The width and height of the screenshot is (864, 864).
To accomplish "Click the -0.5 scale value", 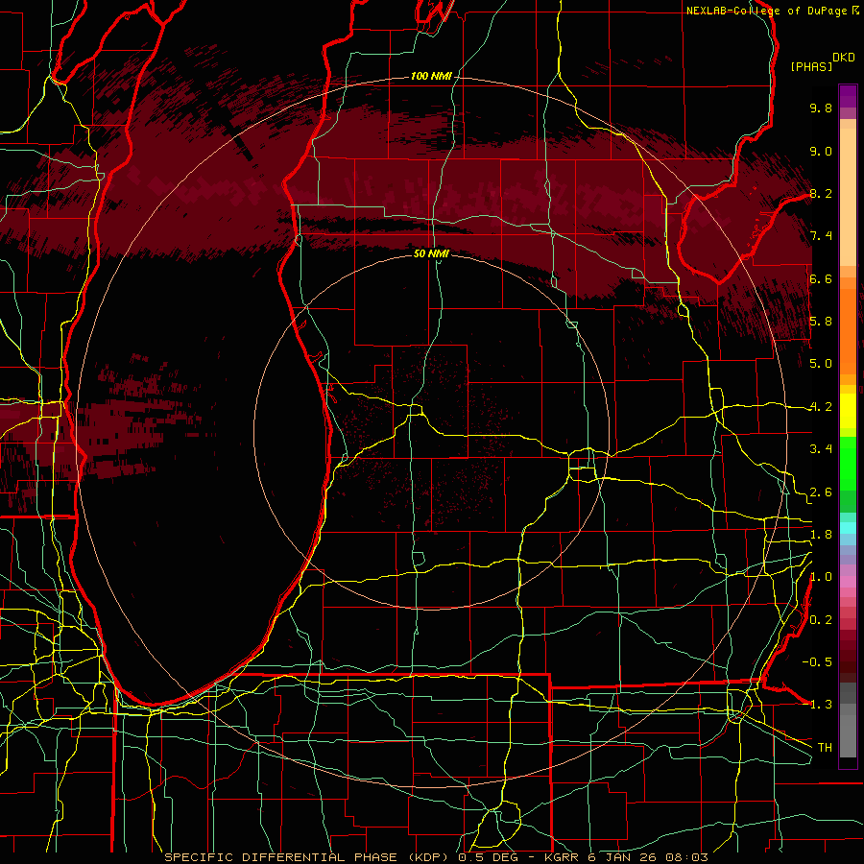I will 817,661.
